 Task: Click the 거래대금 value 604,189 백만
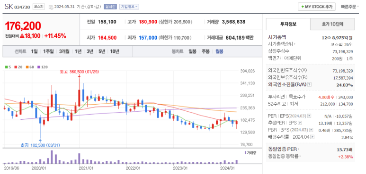[240, 38]
